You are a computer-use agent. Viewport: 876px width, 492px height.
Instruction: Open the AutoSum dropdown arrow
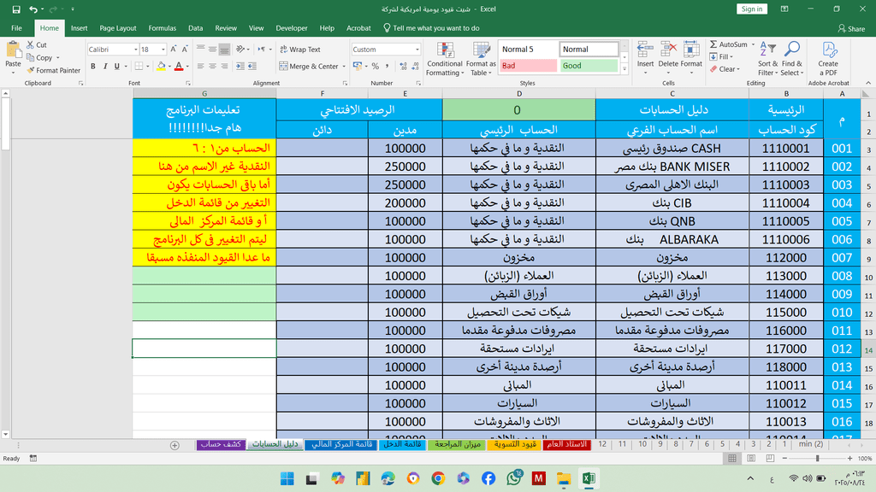click(753, 44)
